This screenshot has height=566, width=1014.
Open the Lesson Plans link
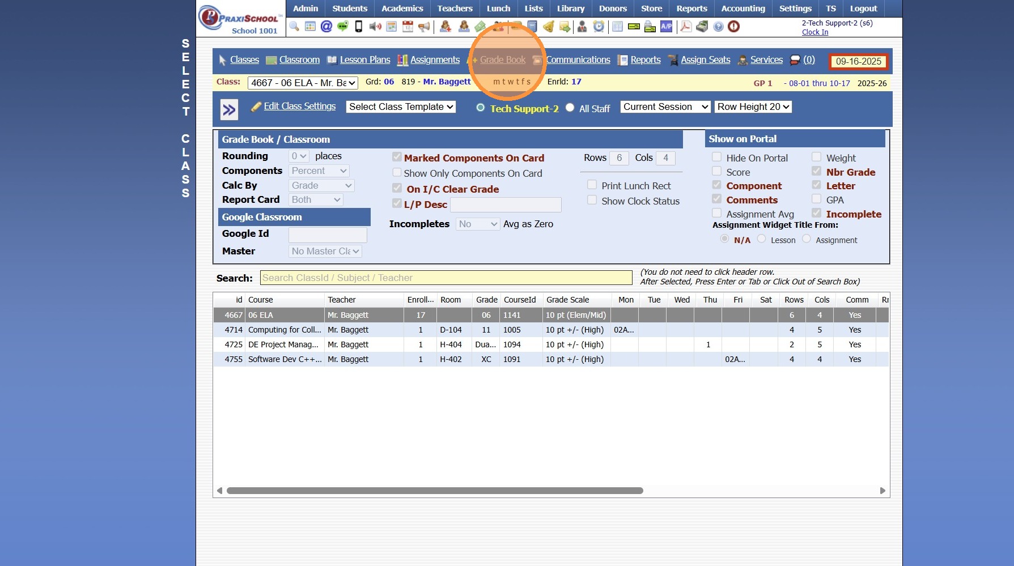(x=365, y=60)
